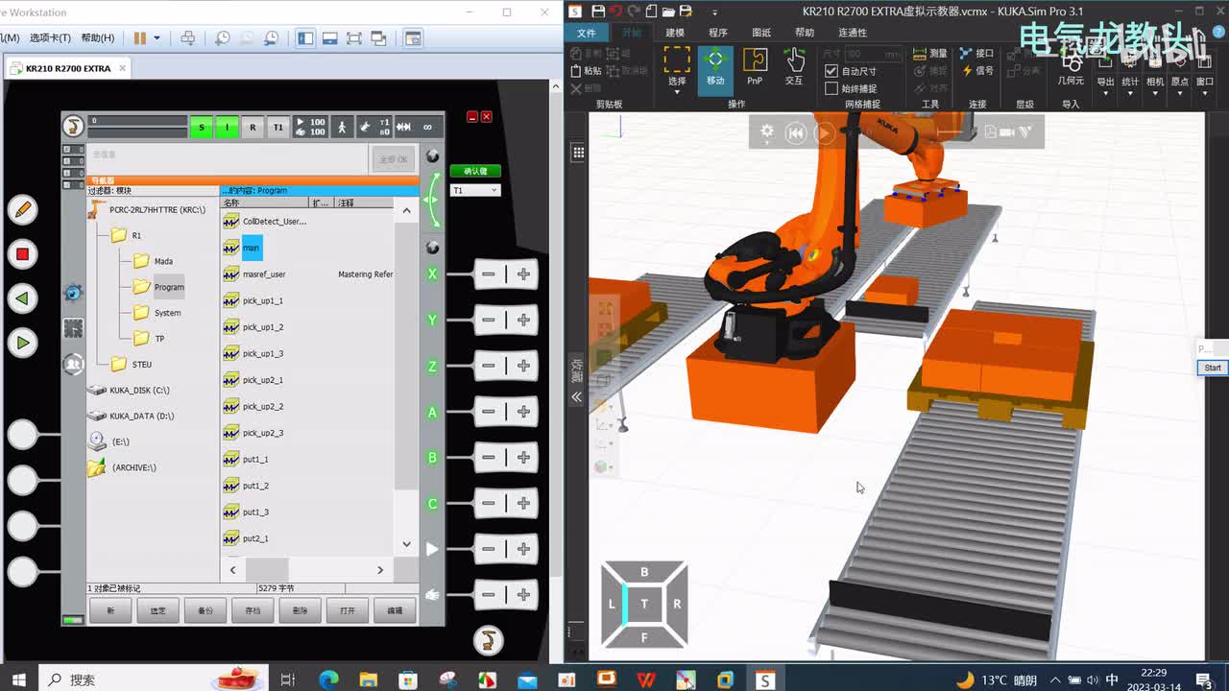Open the KUKA robot main menu icon
Viewport: 1229px width, 691px height.
73,126
